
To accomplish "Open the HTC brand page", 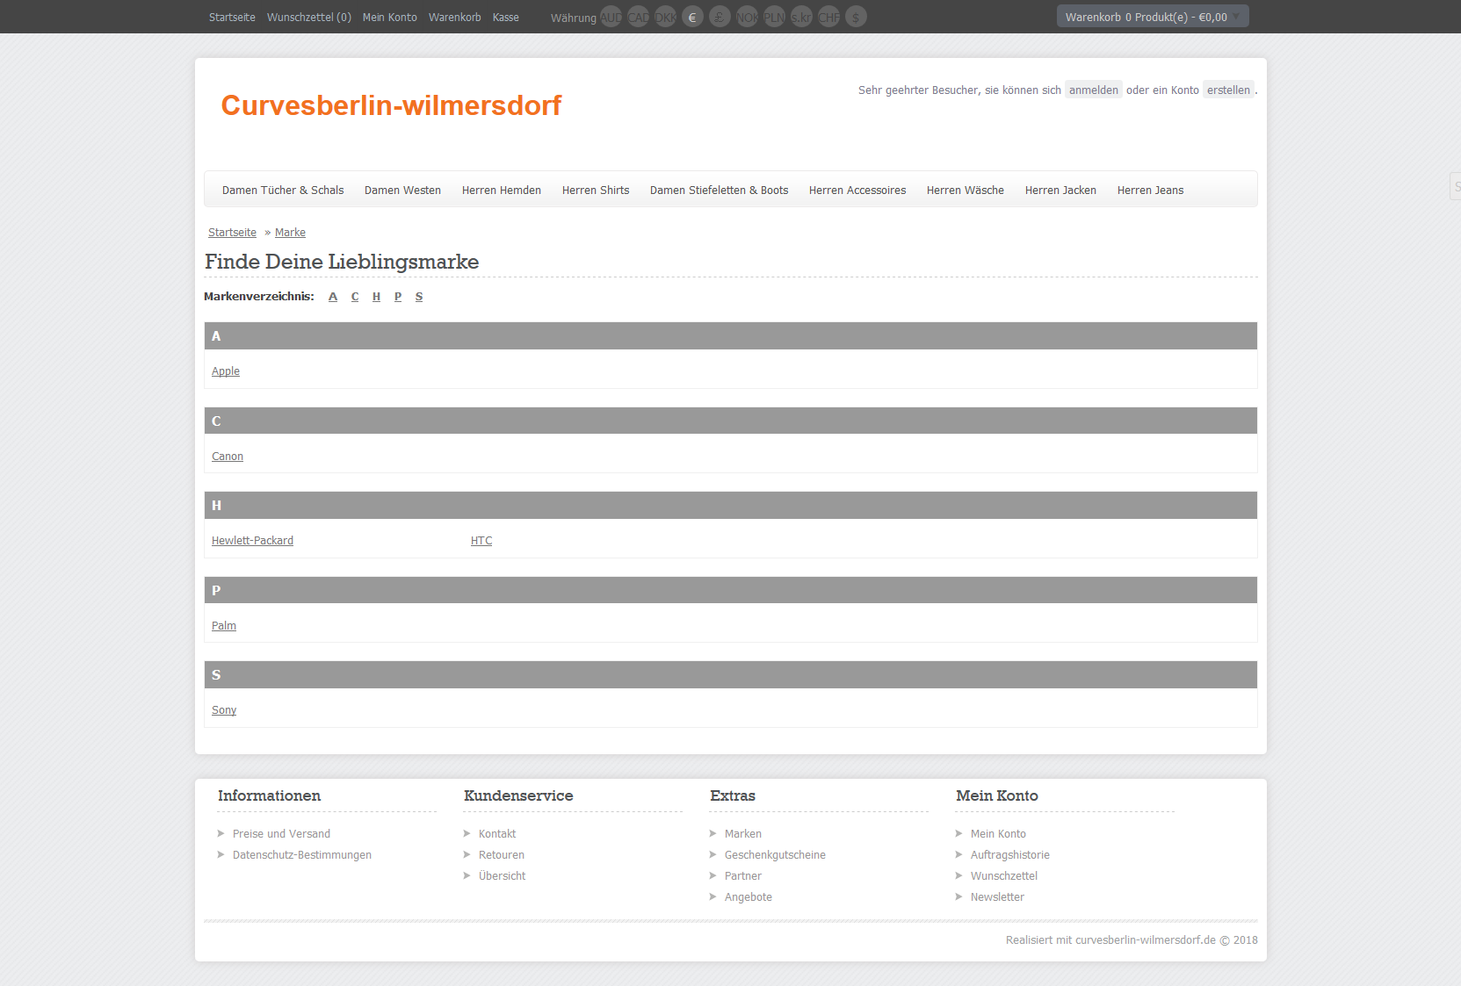I will (481, 540).
